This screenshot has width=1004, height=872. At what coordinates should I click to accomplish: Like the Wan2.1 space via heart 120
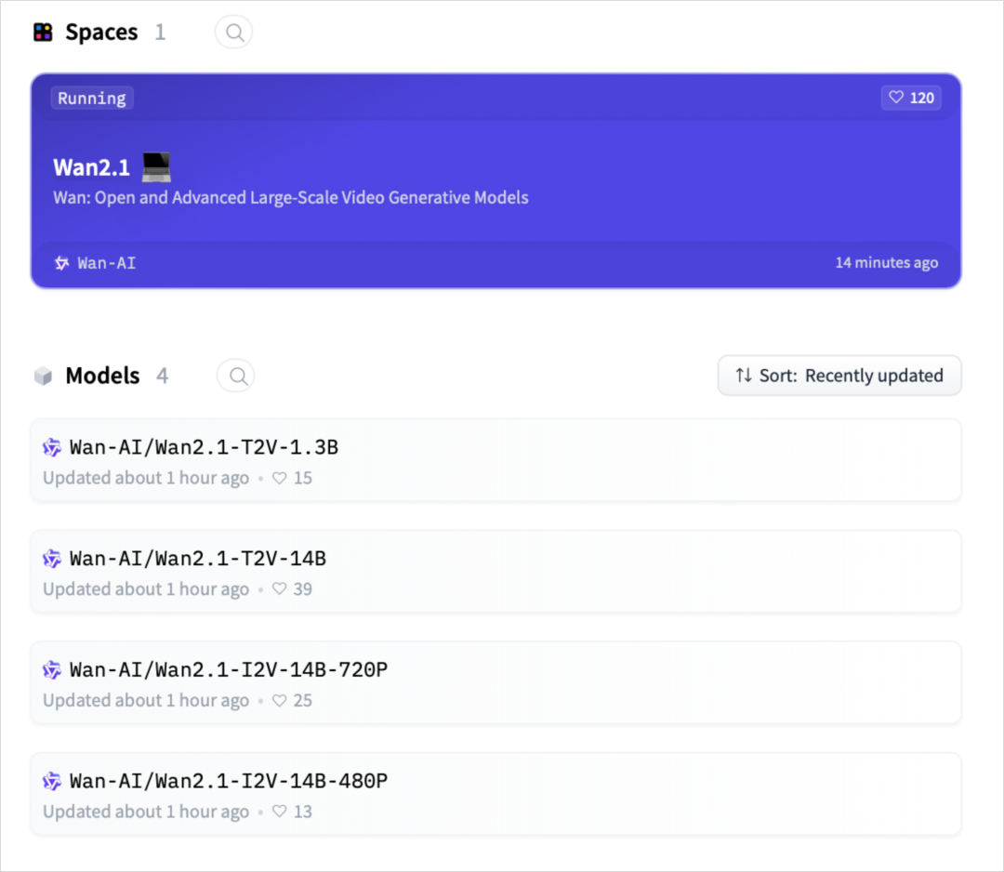910,98
